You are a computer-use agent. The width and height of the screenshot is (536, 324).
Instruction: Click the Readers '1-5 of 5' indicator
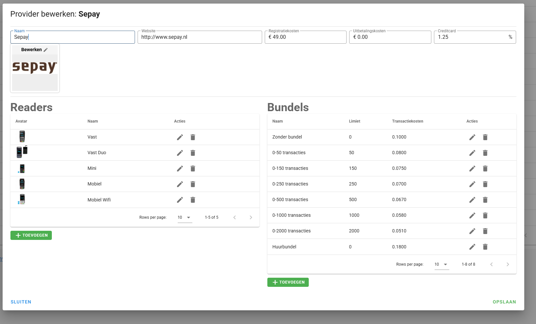click(212, 217)
